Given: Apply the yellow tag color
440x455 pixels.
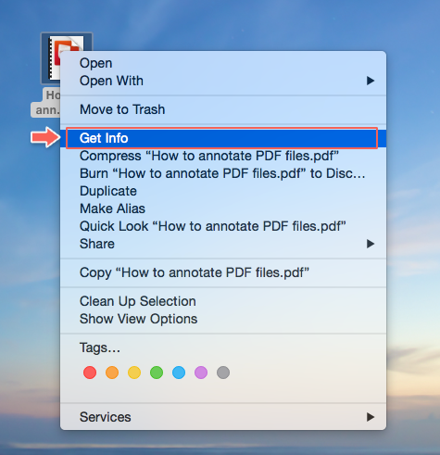Looking at the screenshot, I should click(x=134, y=373).
